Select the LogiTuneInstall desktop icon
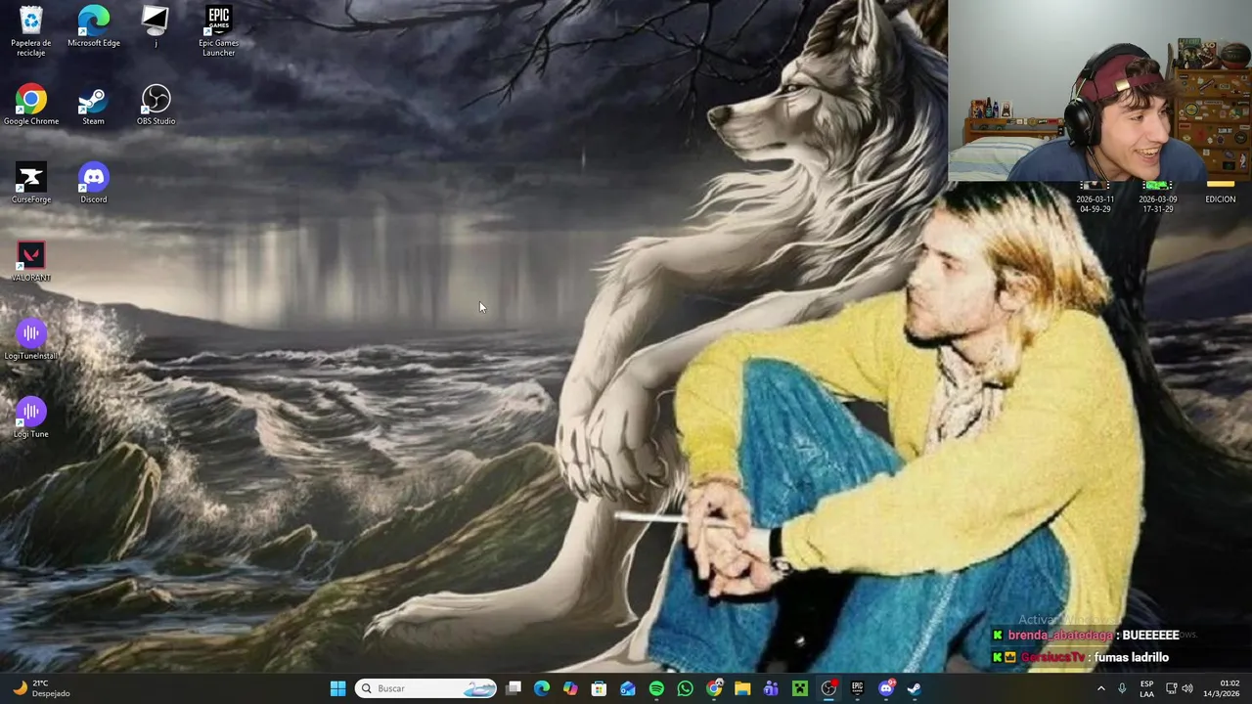Viewport: 1252px width, 704px height. [x=31, y=340]
